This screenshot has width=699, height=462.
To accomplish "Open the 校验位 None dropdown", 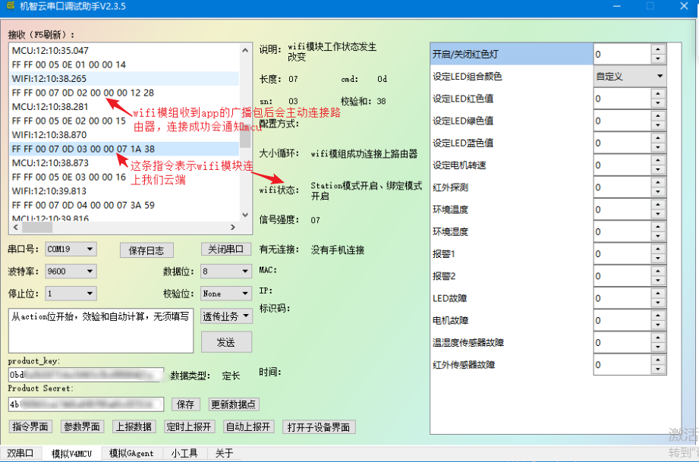I will (x=245, y=293).
